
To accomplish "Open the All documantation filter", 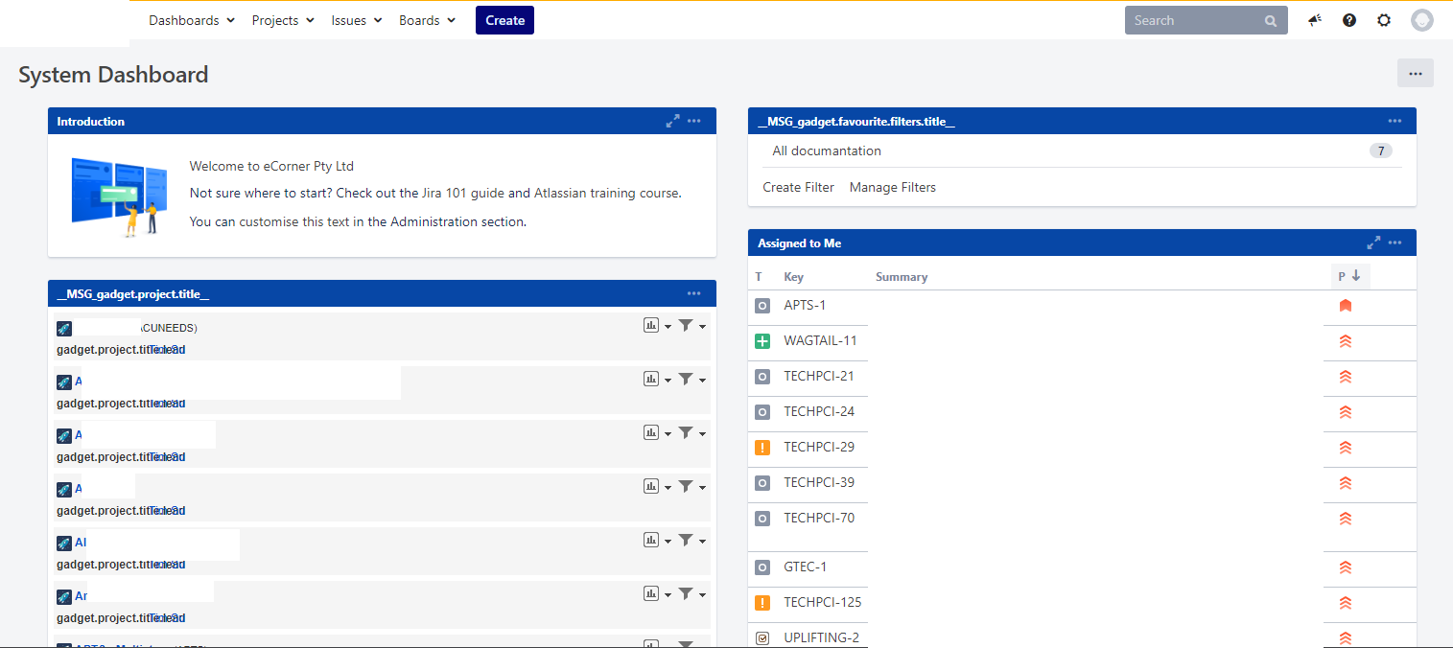I will (x=827, y=150).
